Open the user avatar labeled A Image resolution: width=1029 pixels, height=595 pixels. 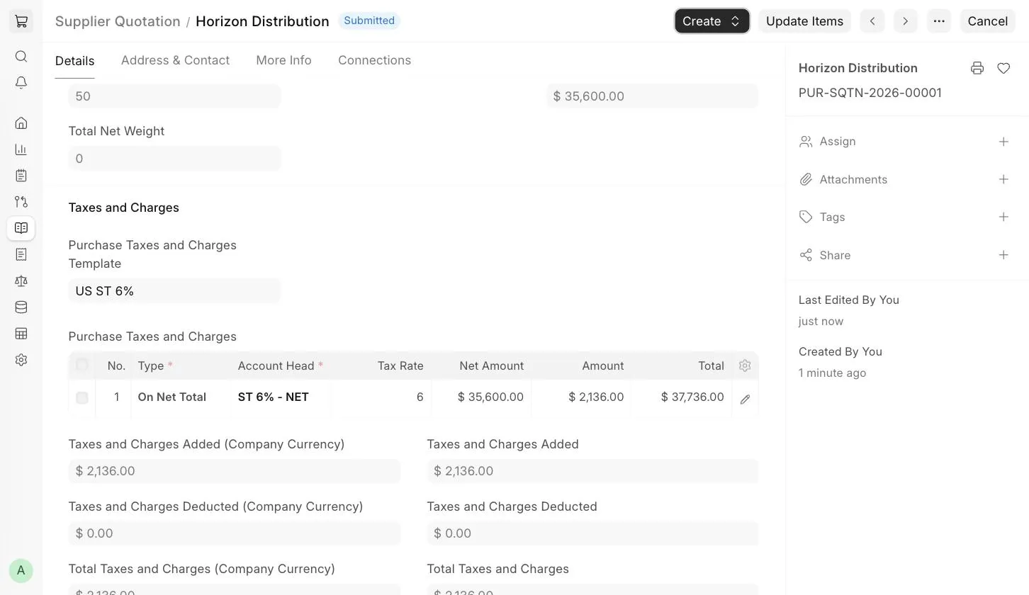click(21, 570)
